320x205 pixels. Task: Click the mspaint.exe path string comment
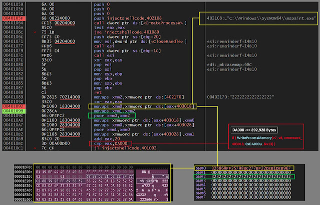click(x=261, y=17)
